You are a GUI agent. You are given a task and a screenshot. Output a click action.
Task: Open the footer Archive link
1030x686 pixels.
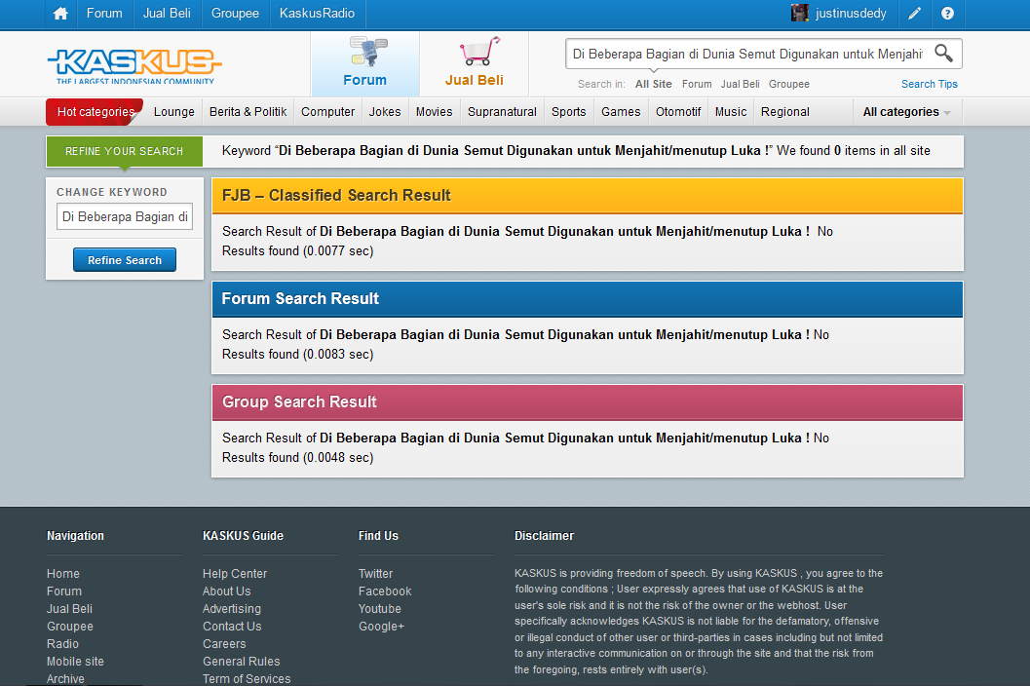click(x=65, y=679)
